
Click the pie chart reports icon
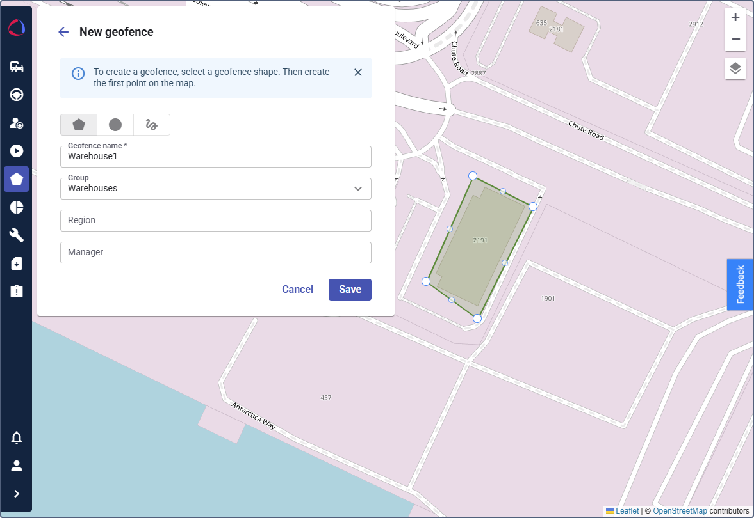17,207
